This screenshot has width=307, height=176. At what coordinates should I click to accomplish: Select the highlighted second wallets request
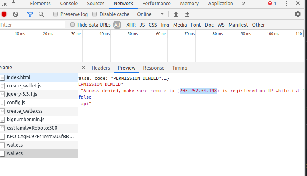[x=39, y=153]
